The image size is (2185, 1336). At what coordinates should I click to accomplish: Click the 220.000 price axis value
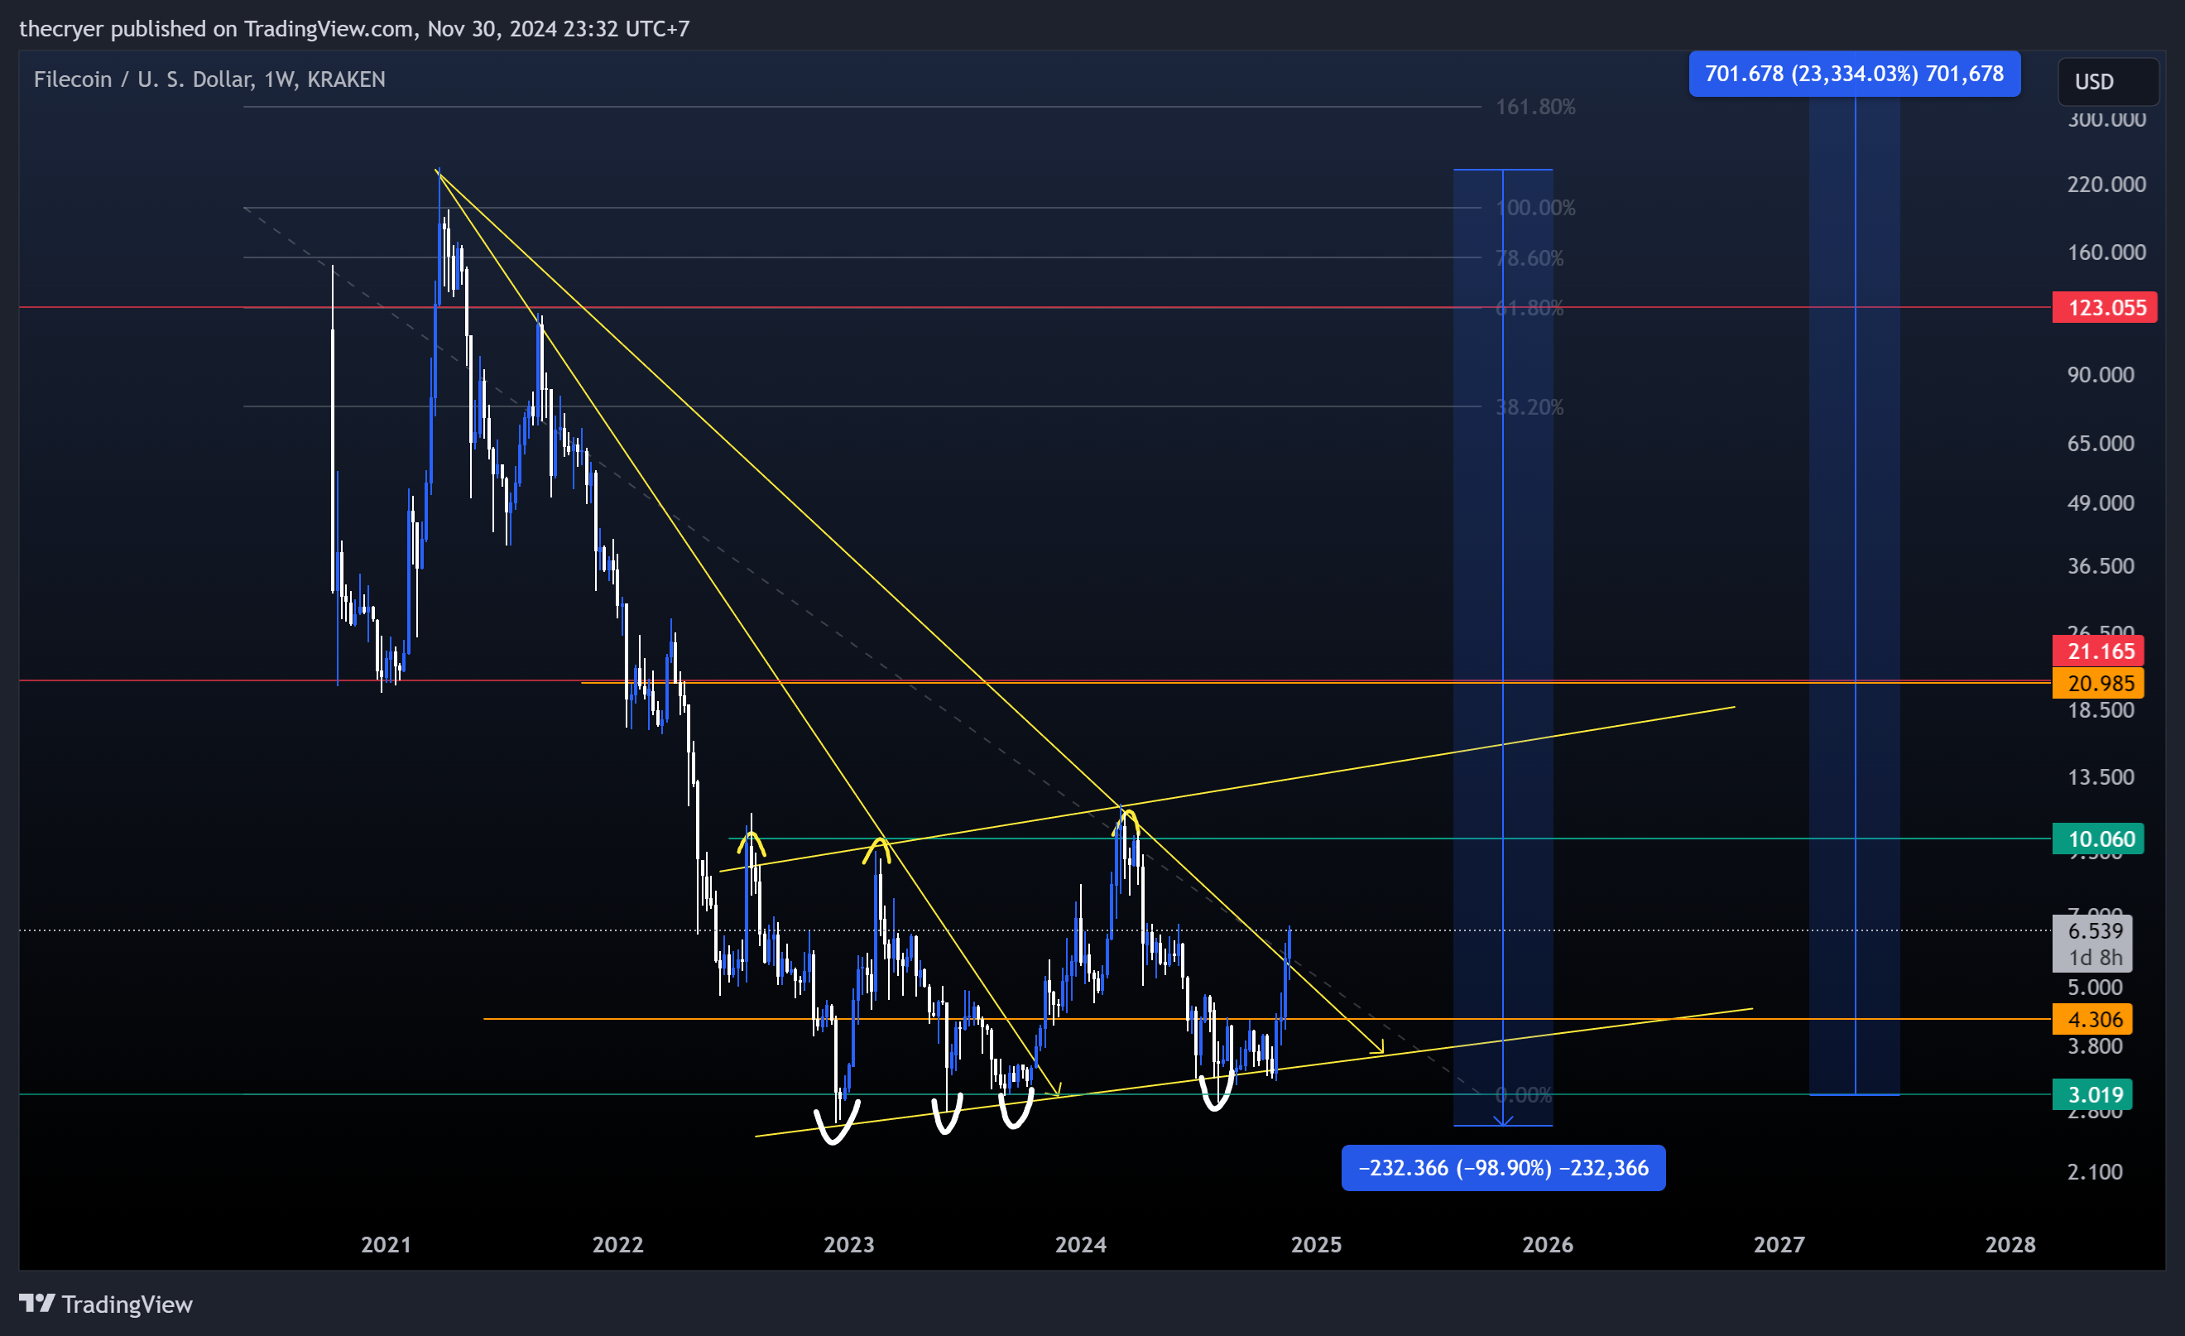[x=2106, y=185]
